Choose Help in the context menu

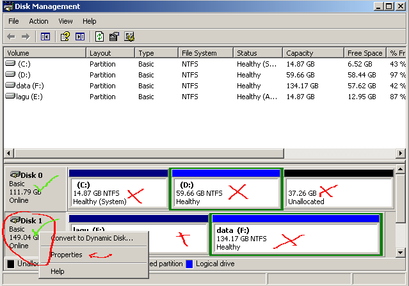click(x=93, y=271)
